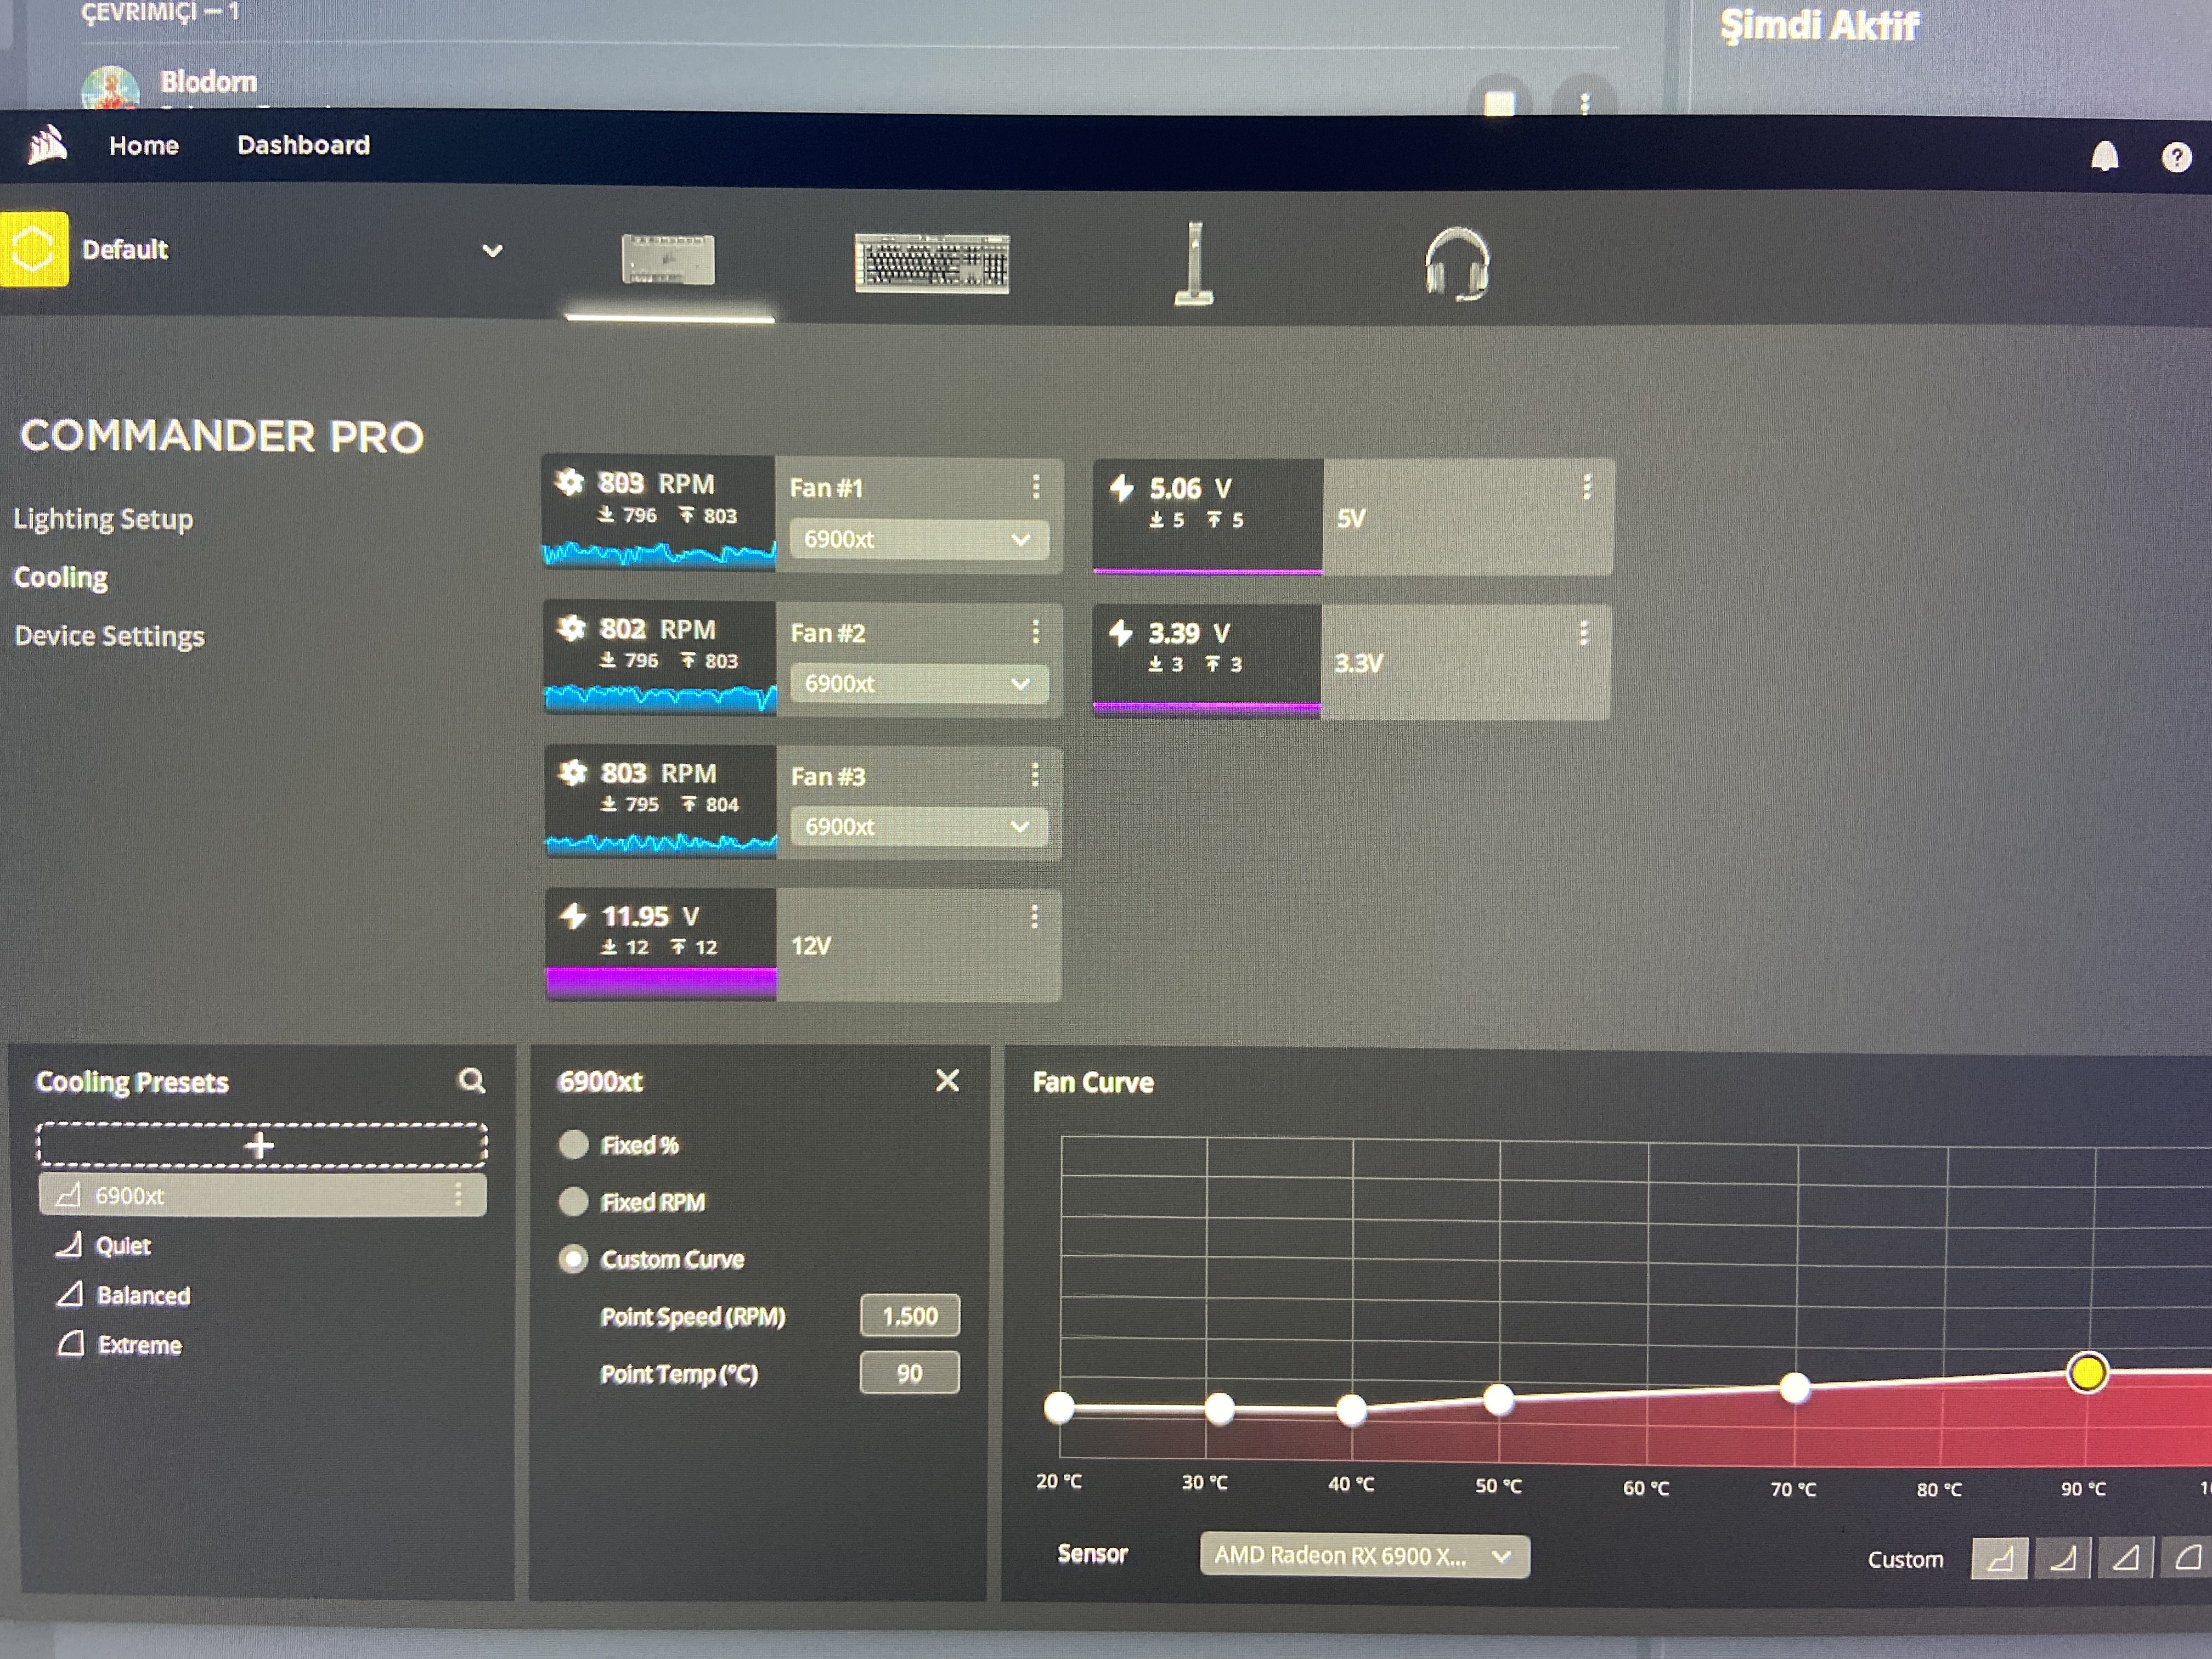This screenshot has height=1659, width=2212.
Task: Open Fan #2 6900xt preset dropdown
Action: [919, 684]
